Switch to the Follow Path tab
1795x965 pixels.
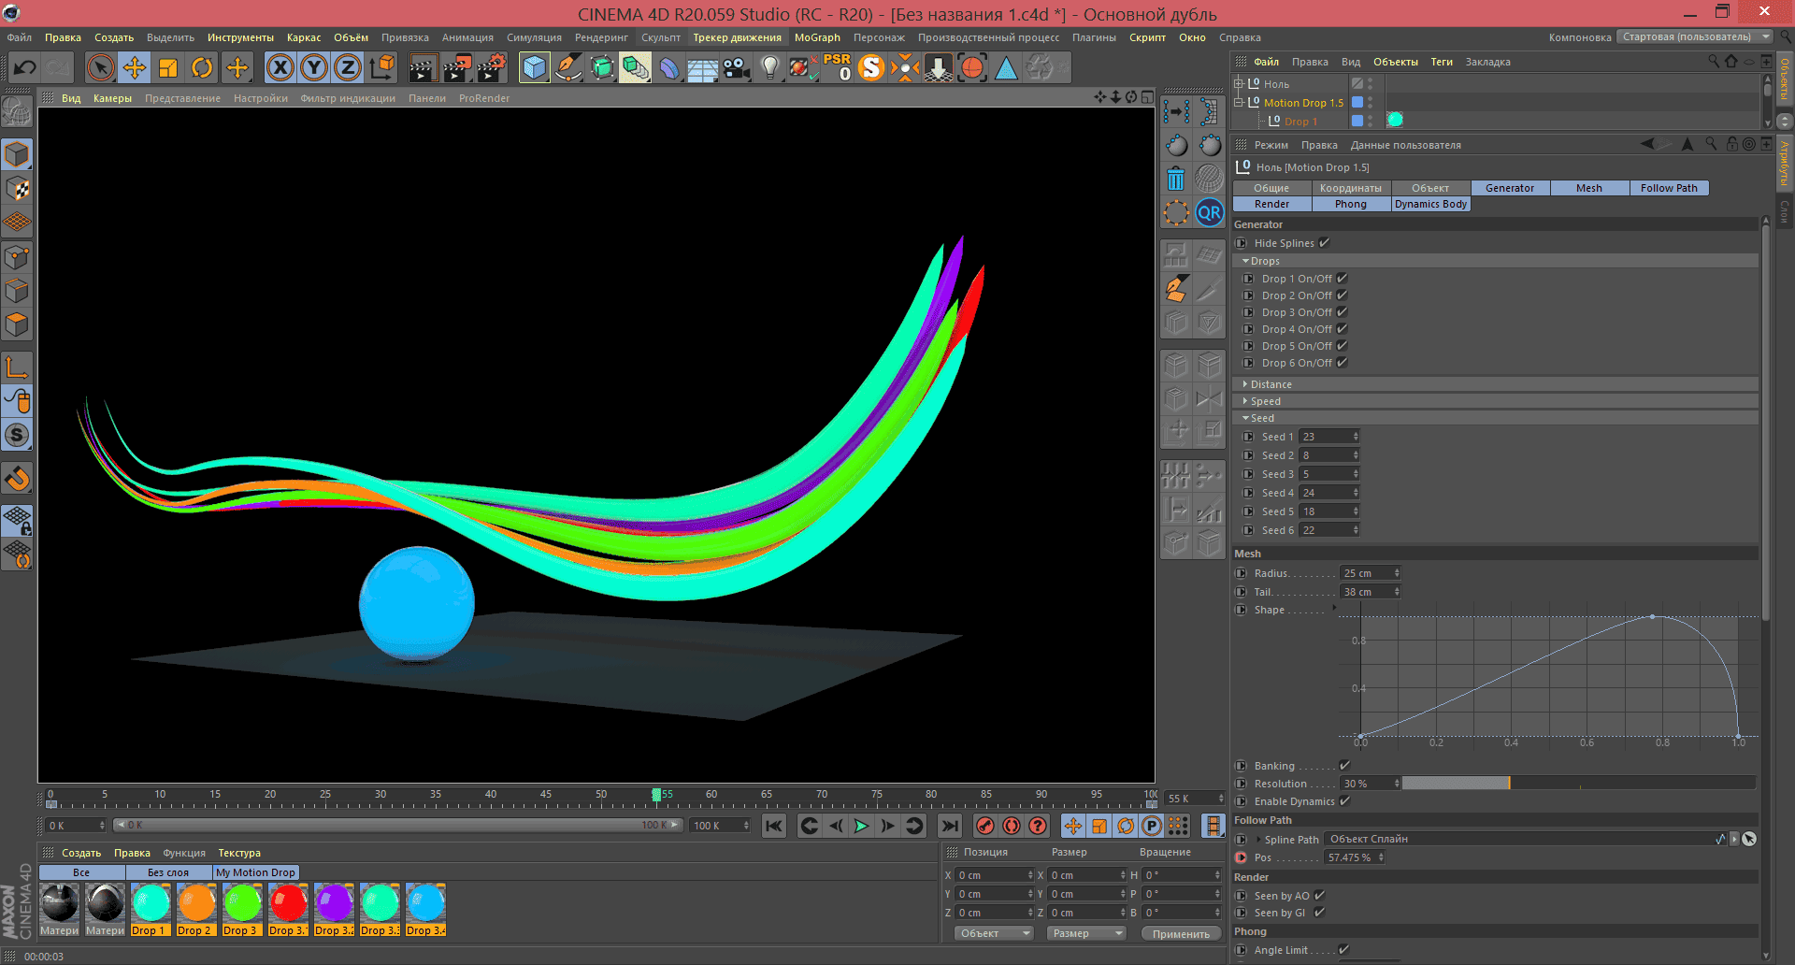pos(1669,188)
